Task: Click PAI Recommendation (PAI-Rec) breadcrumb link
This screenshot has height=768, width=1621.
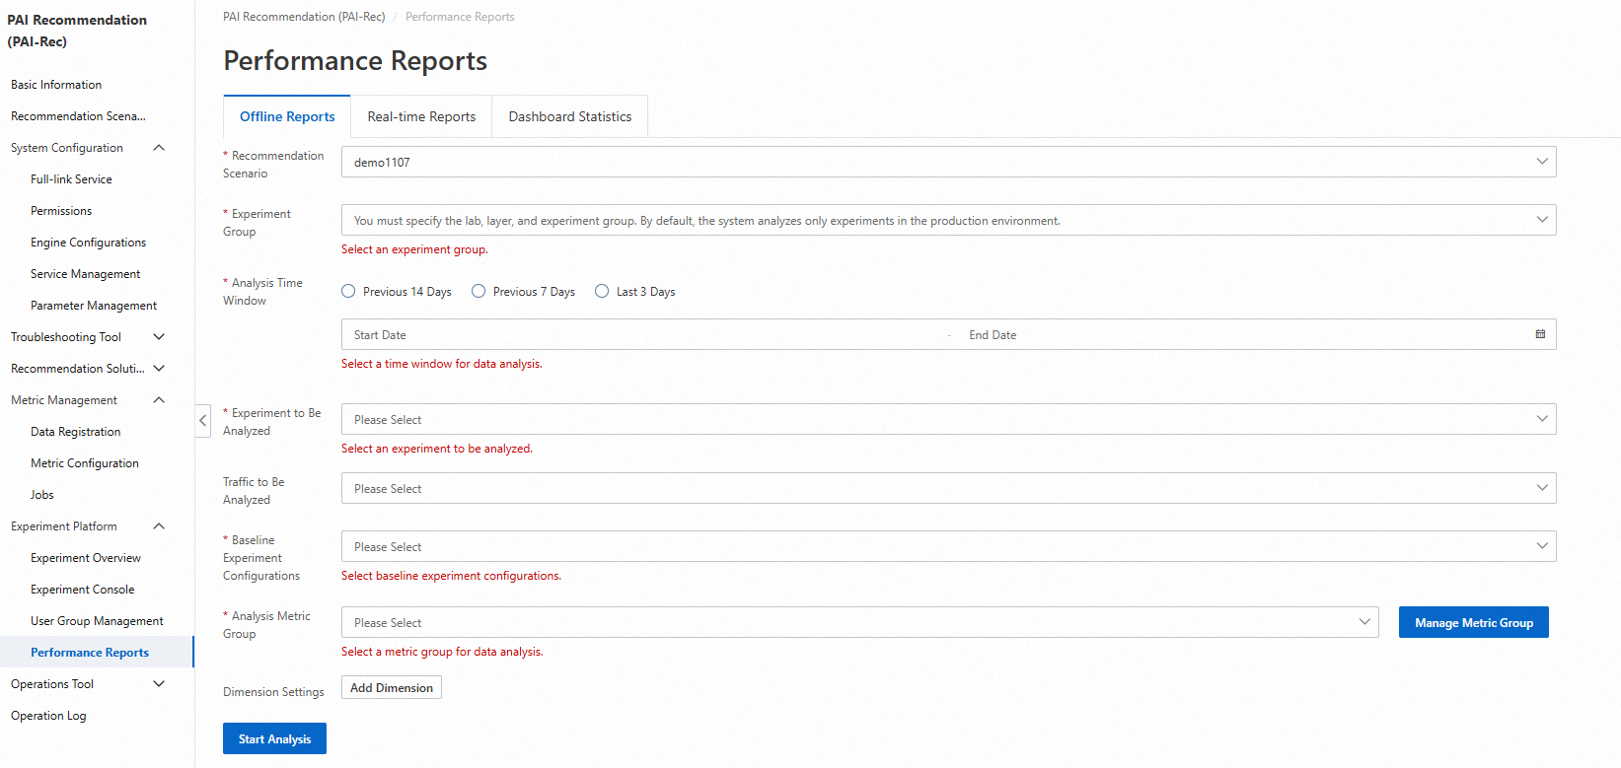Action: pyautogui.click(x=304, y=17)
